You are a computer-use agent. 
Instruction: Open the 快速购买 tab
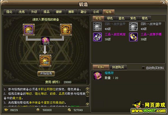(118, 67)
